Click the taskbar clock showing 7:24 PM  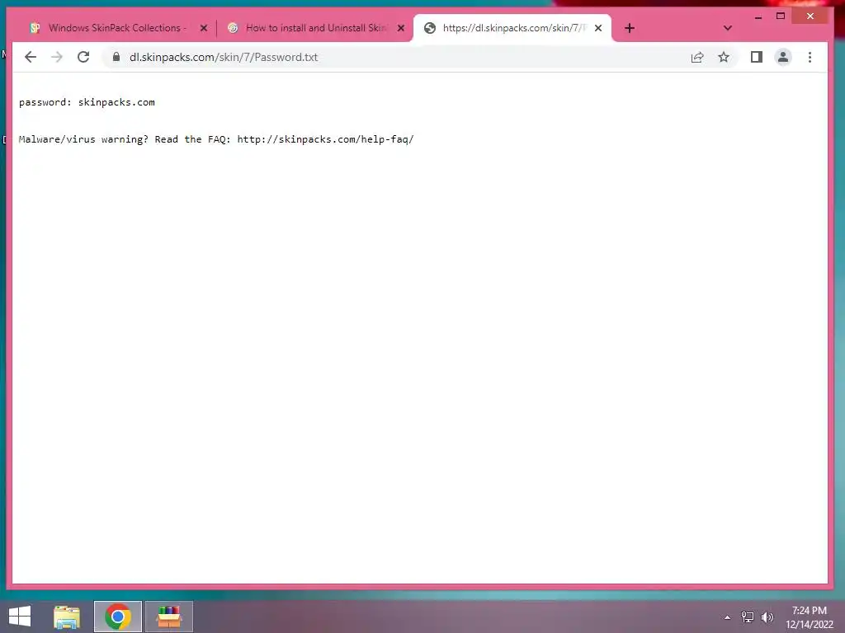tap(809, 617)
